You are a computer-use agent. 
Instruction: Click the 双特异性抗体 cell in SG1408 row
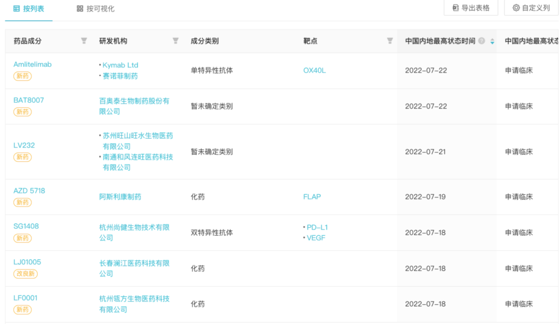(x=212, y=233)
